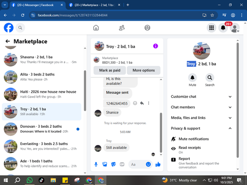Expand Chat members section

(x=201, y=107)
